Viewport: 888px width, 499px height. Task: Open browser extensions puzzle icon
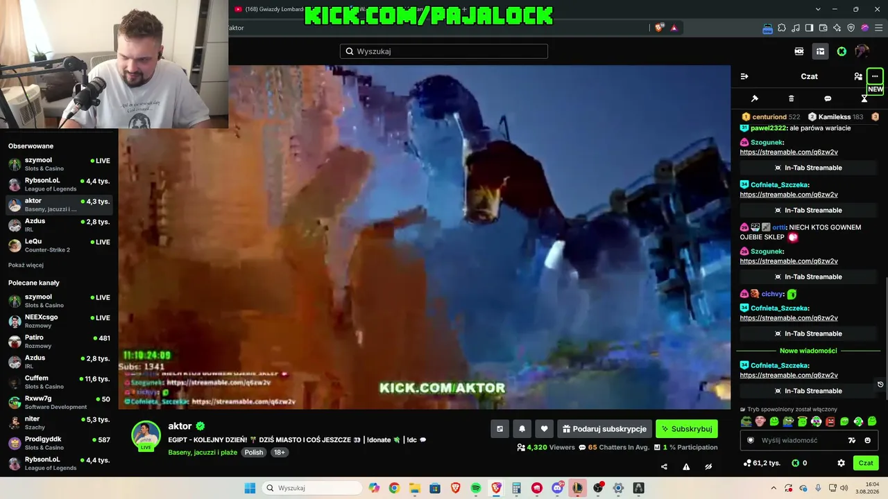click(x=782, y=28)
